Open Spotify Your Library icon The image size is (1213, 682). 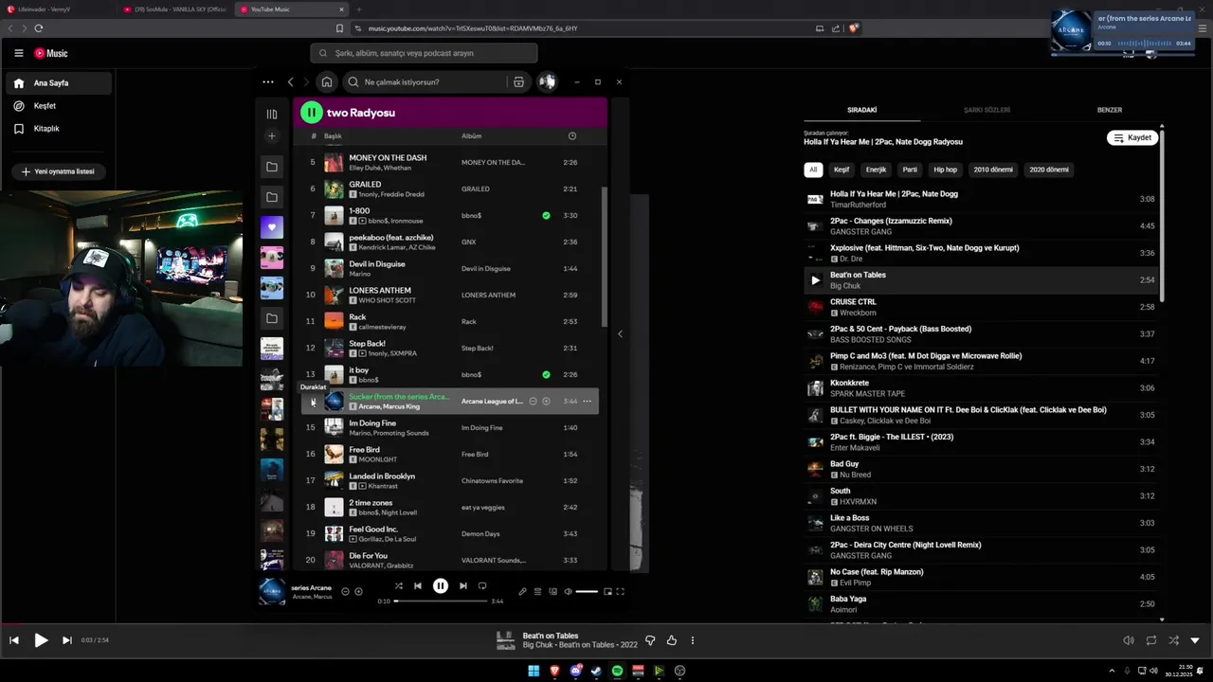click(x=272, y=114)
